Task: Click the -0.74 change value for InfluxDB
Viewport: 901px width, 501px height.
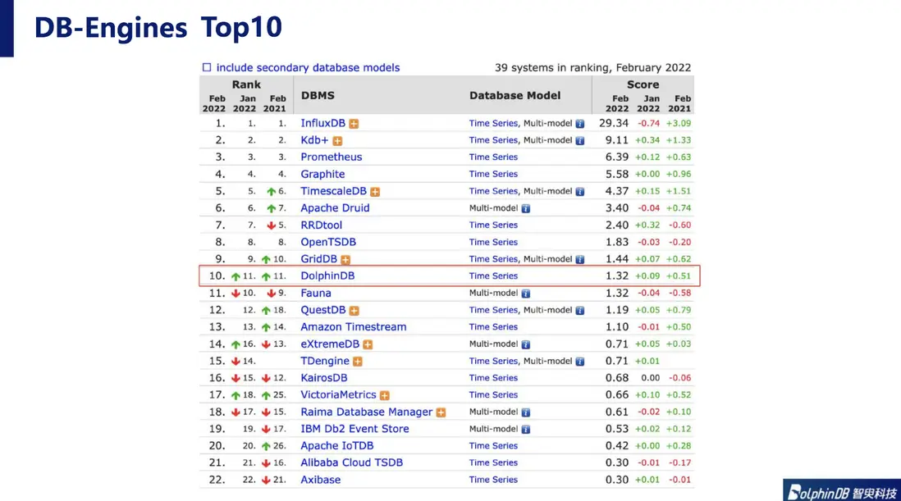Action: [x=649, y=123]
